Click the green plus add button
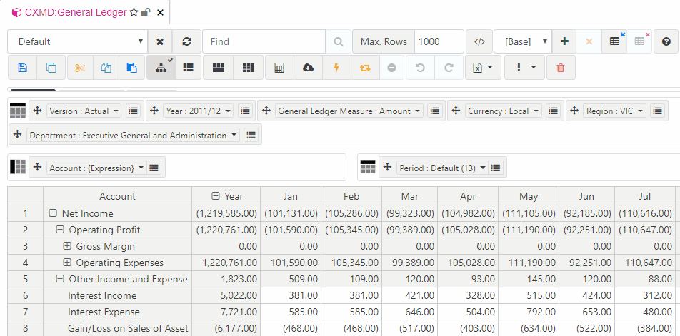Image resolution: width=680 pixels, height=336 pixels. [564, 41]
